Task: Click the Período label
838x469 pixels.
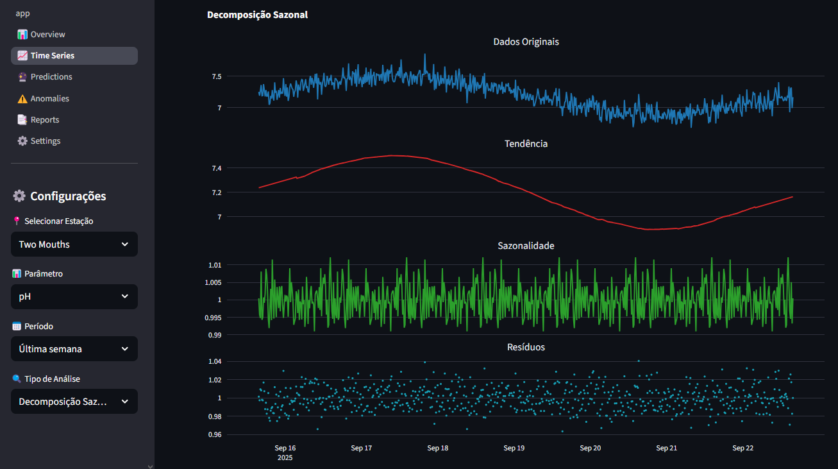Action: pyautogui.click(x=38, y=326)
